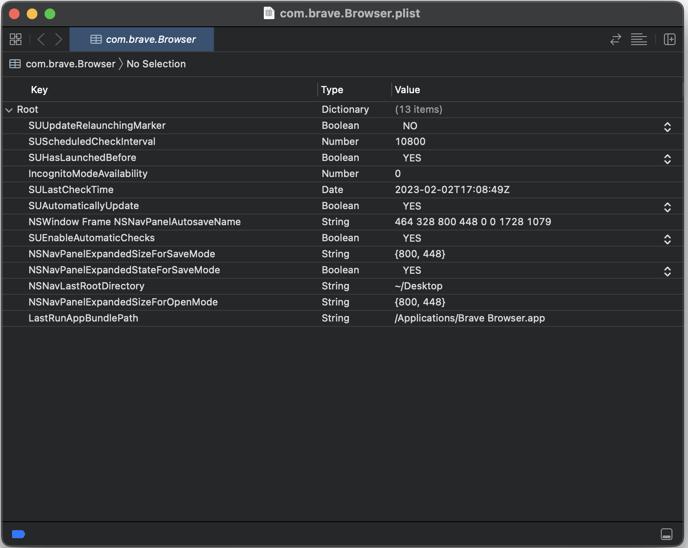Click Boolean type for SUEnableAutomaticChecks
The image size is (688, 548).
pyautogui.click(x=340, y=238)
